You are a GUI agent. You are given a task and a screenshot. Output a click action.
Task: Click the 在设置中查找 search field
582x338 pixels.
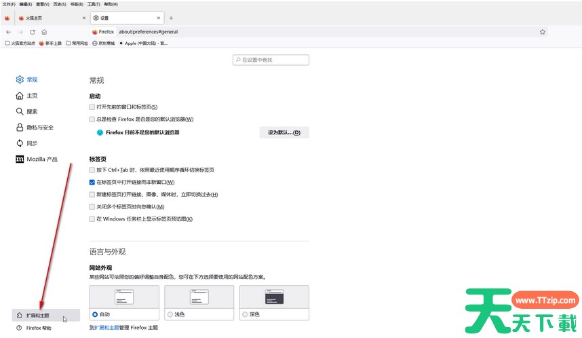pos(271,60)
